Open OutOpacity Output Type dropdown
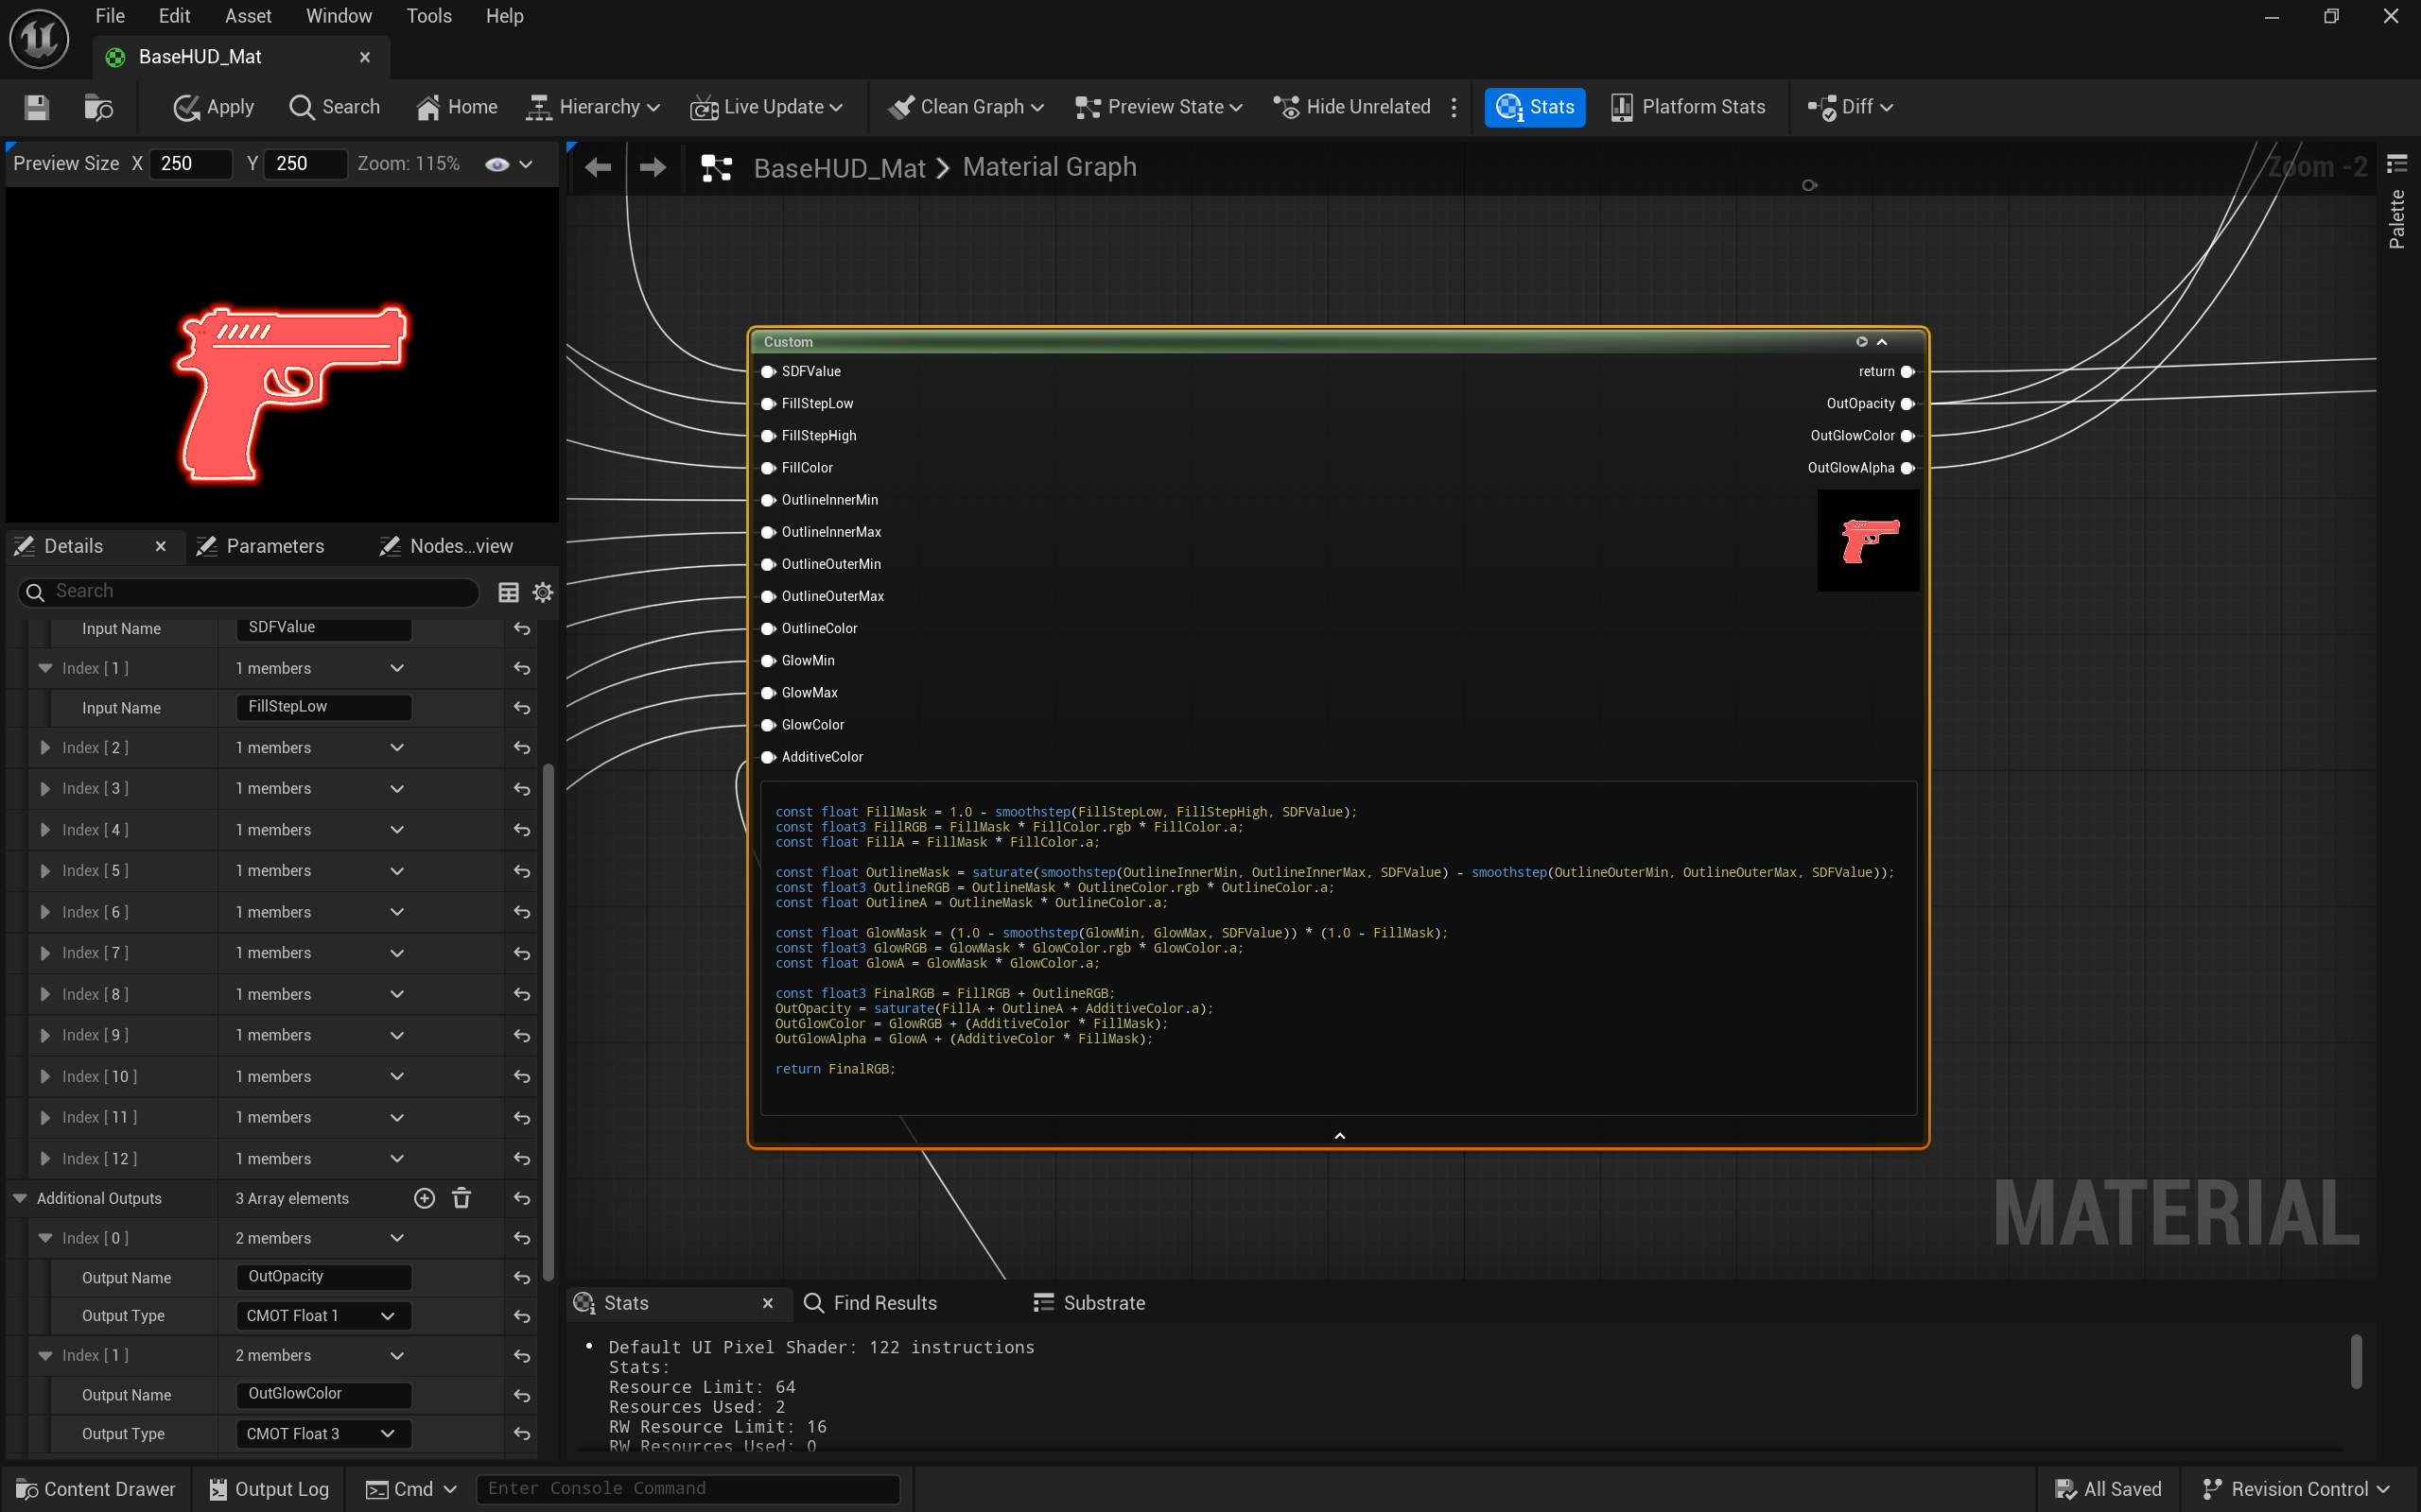Screen dimensions: 2421x1512 click(x=322, y=1316)
